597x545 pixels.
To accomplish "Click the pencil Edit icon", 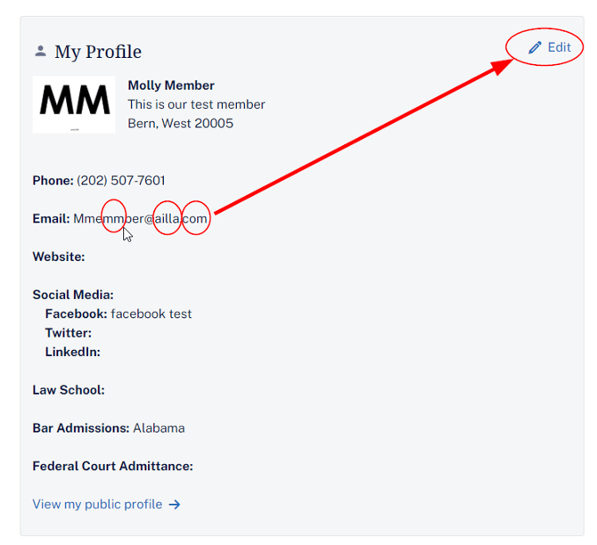I will [x=535, y=47].
